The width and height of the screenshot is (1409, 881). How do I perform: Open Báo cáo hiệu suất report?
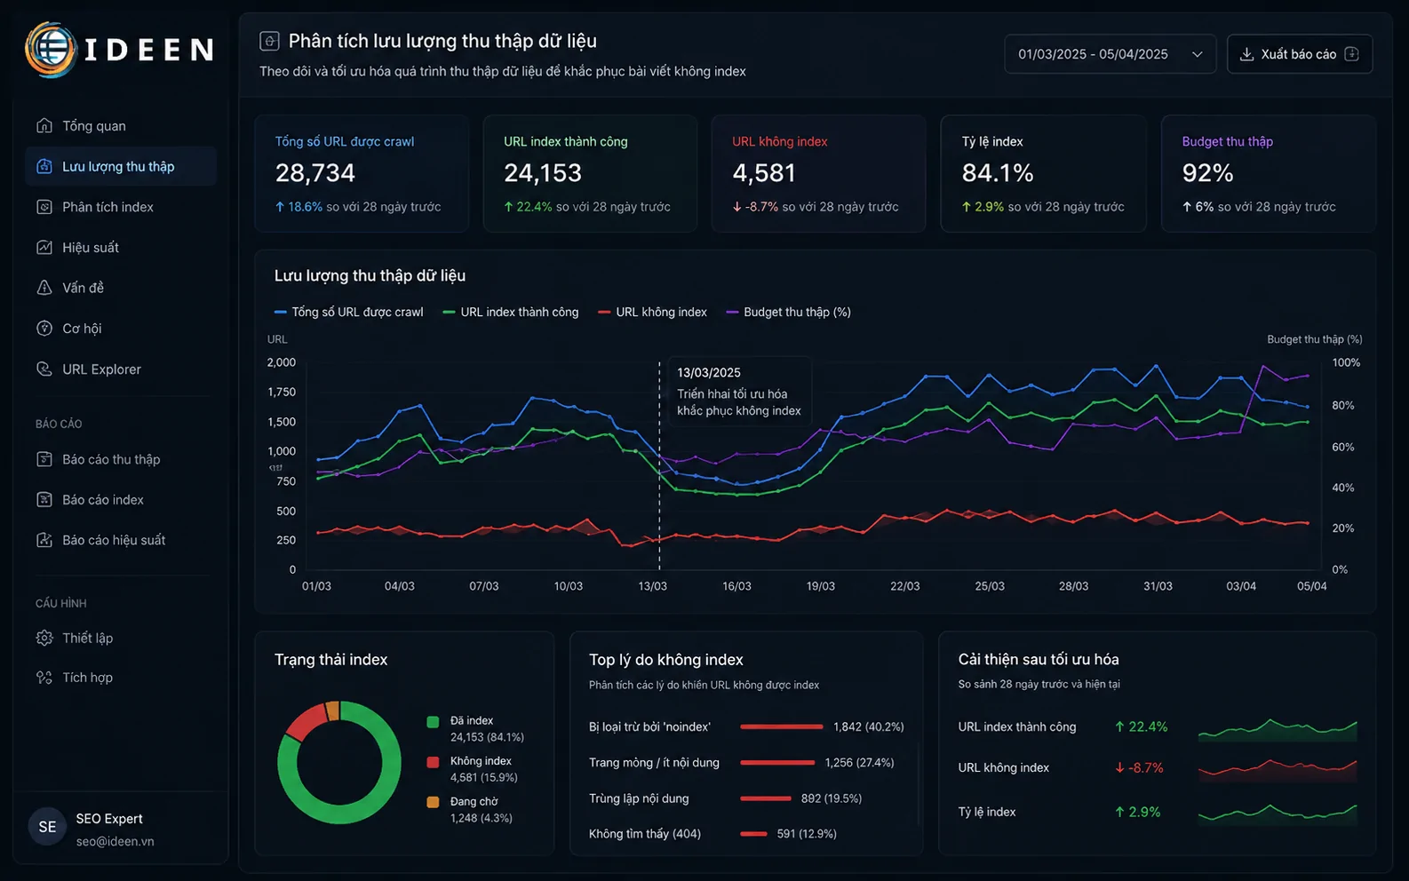click(121, 540)
